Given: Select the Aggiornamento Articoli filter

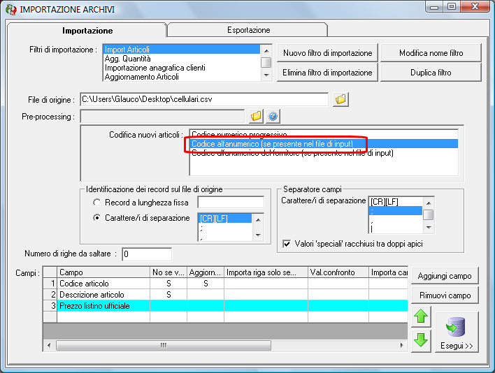Looking at the screenshot, I should tap(182, 77).
